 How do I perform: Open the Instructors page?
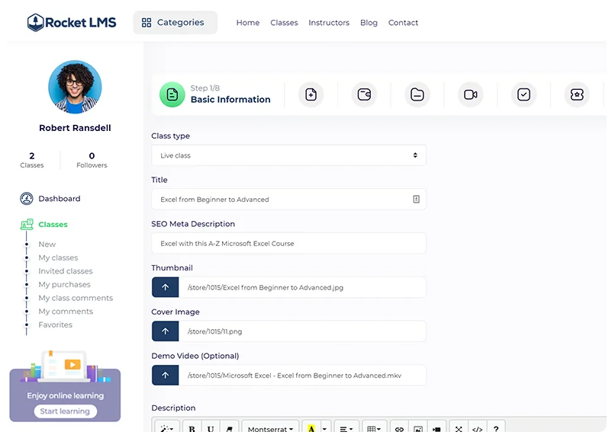[329, 23]
